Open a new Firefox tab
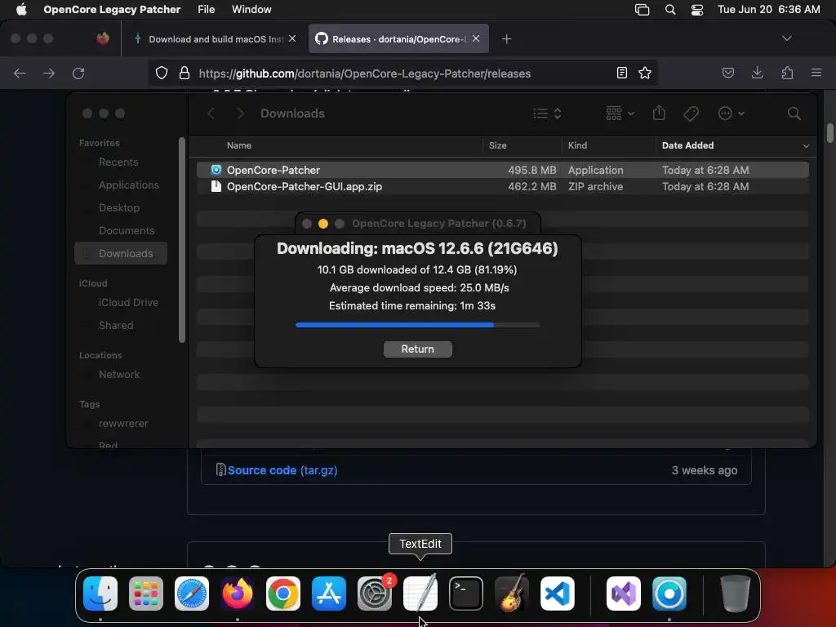The width and height of the screenshot is (836, 627). [506, 39]
